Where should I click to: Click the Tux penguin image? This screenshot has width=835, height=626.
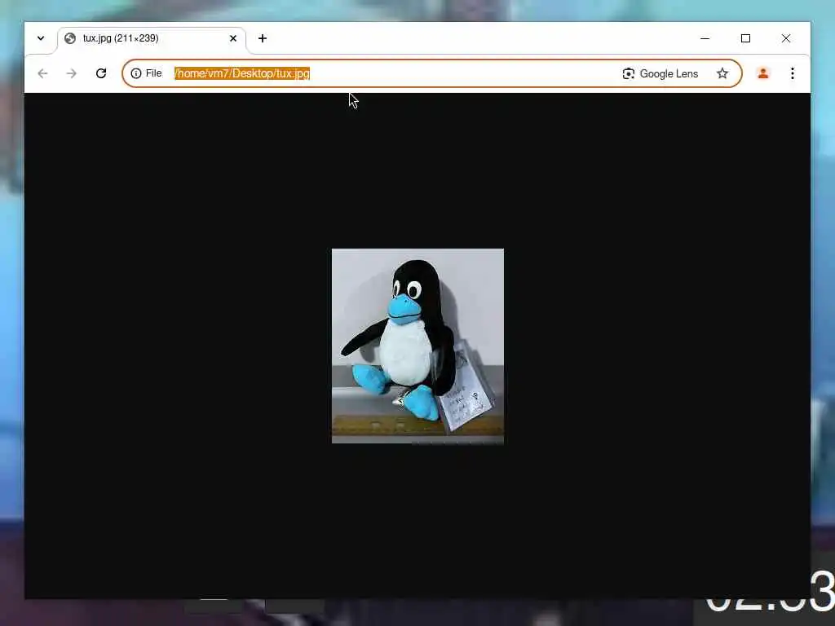coord(417,346)
